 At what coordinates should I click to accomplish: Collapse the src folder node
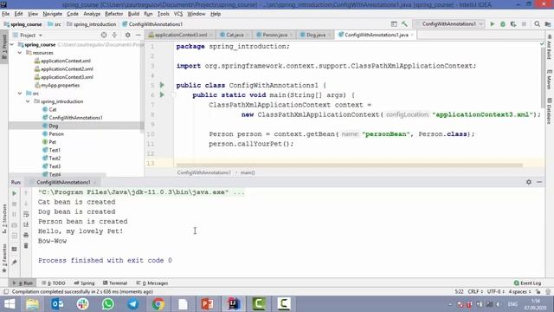pos(20,94)
